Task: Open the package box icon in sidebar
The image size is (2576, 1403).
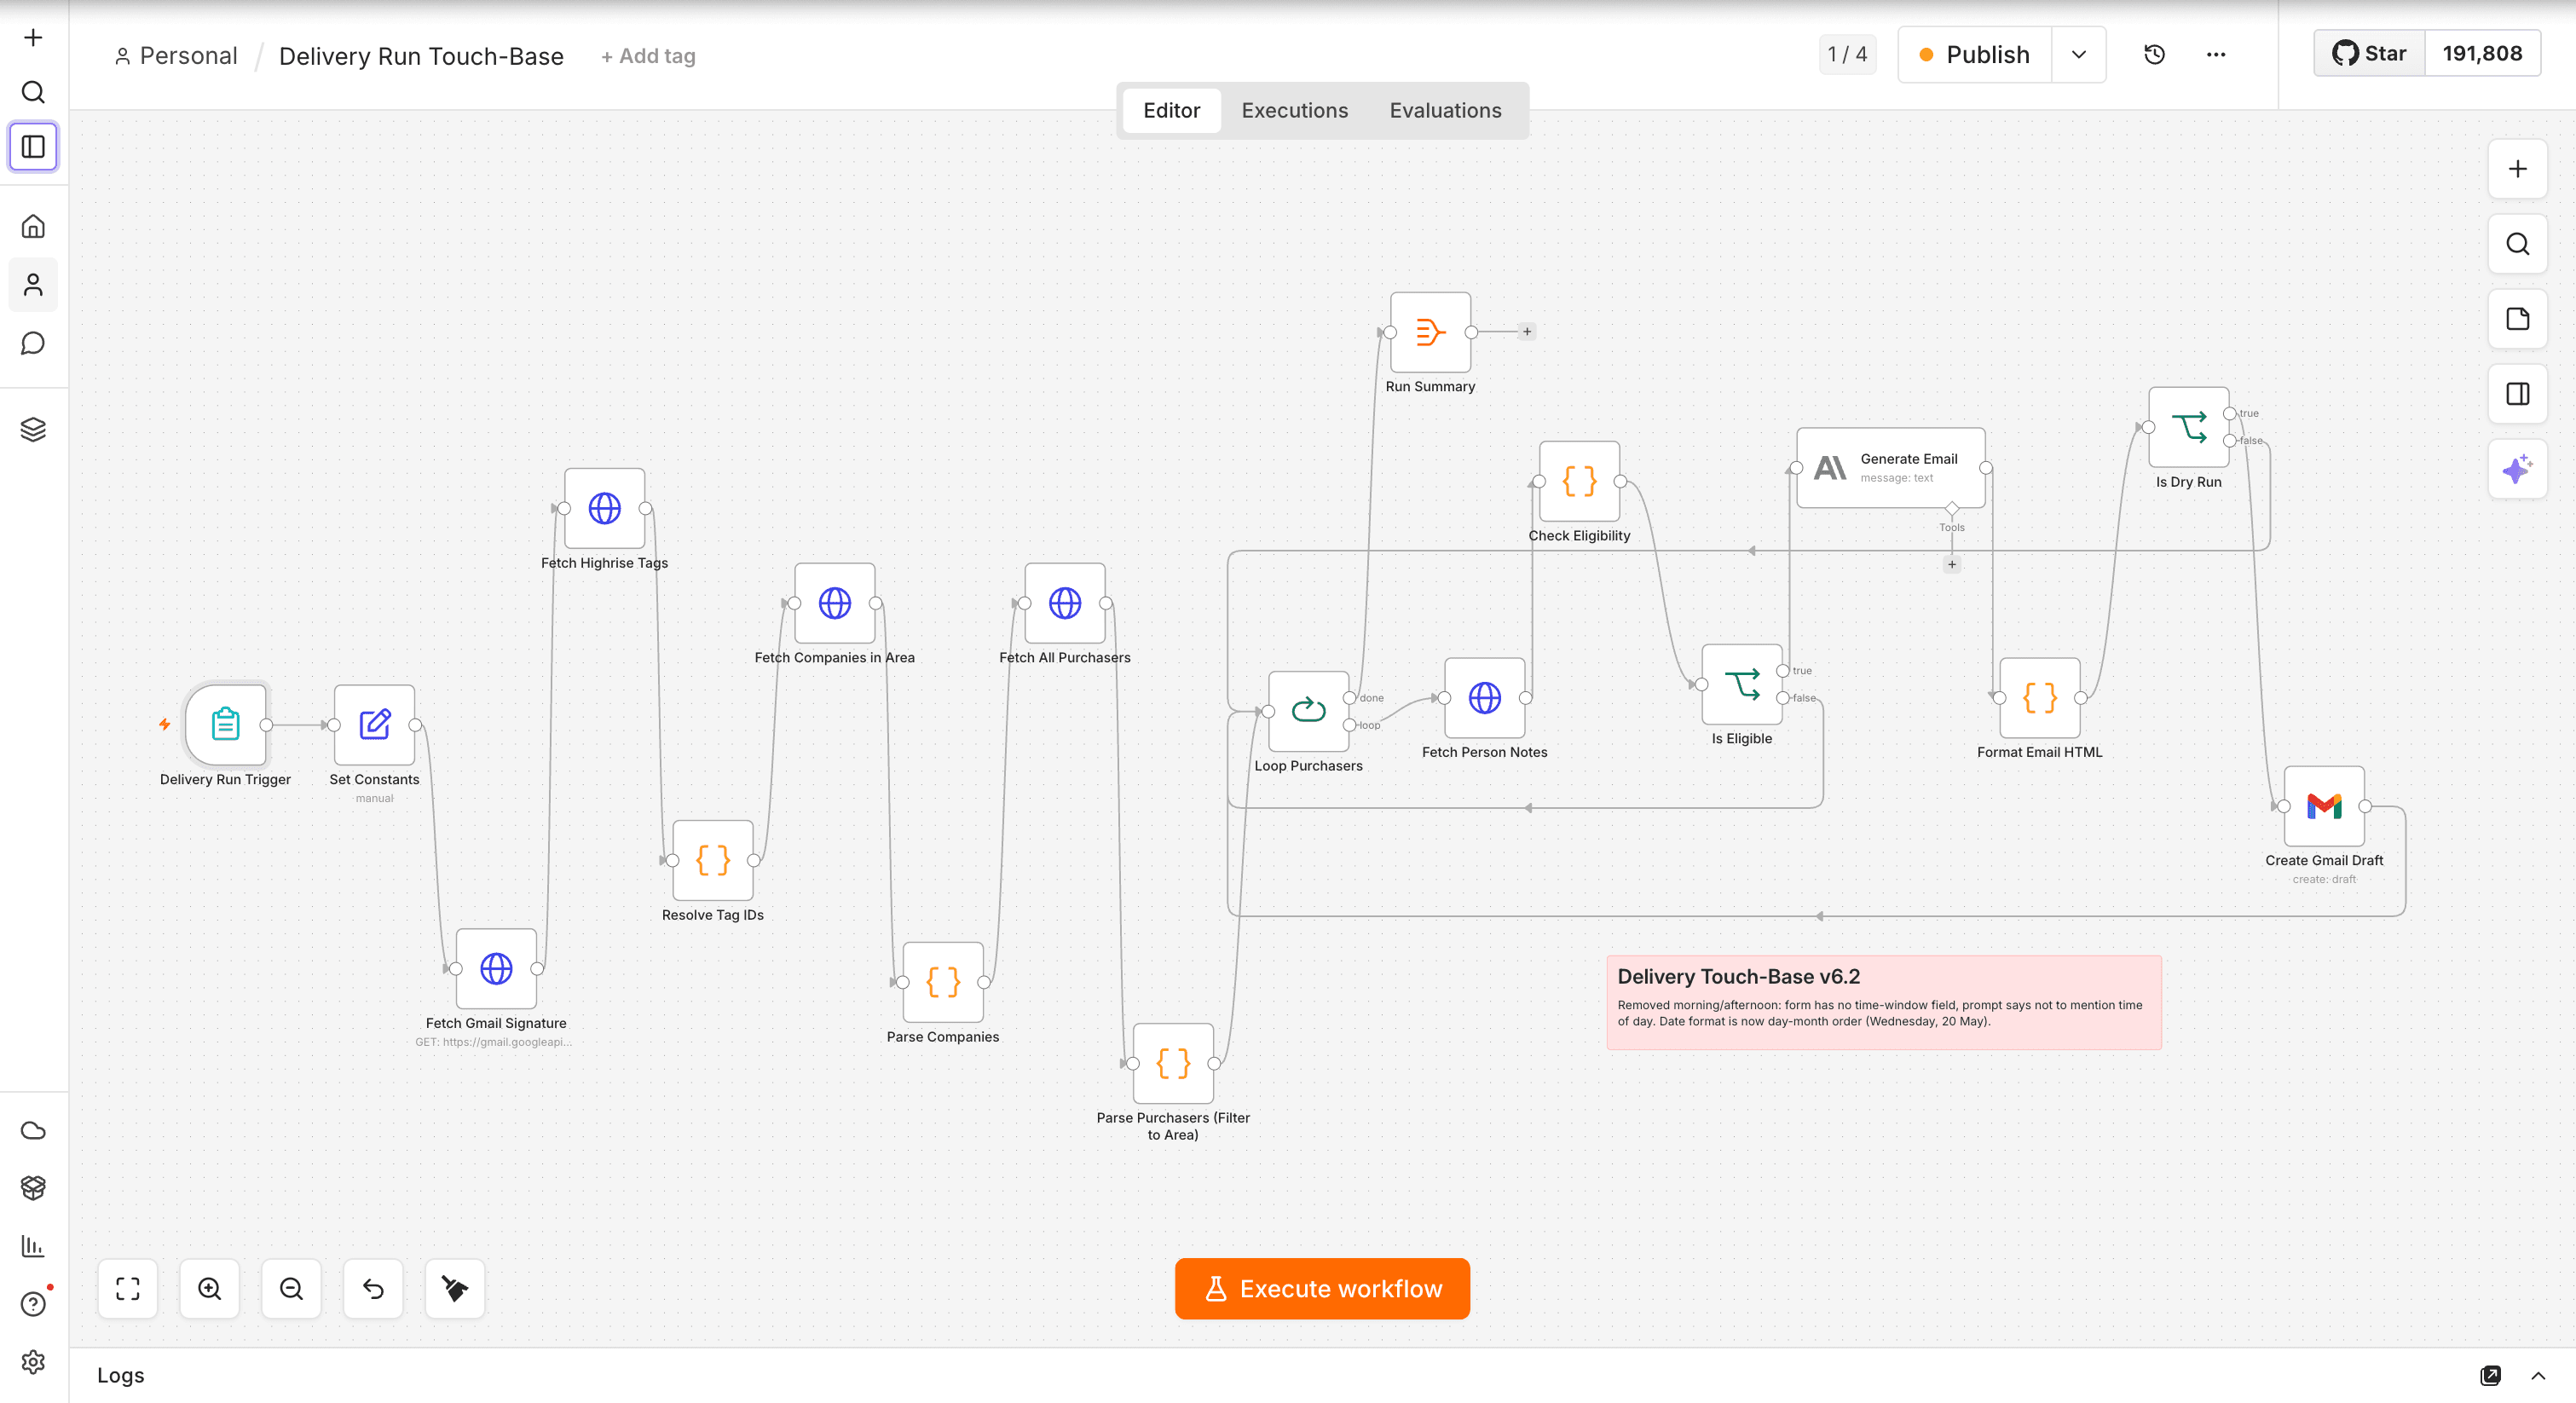Action: [x=33, y=1187]
